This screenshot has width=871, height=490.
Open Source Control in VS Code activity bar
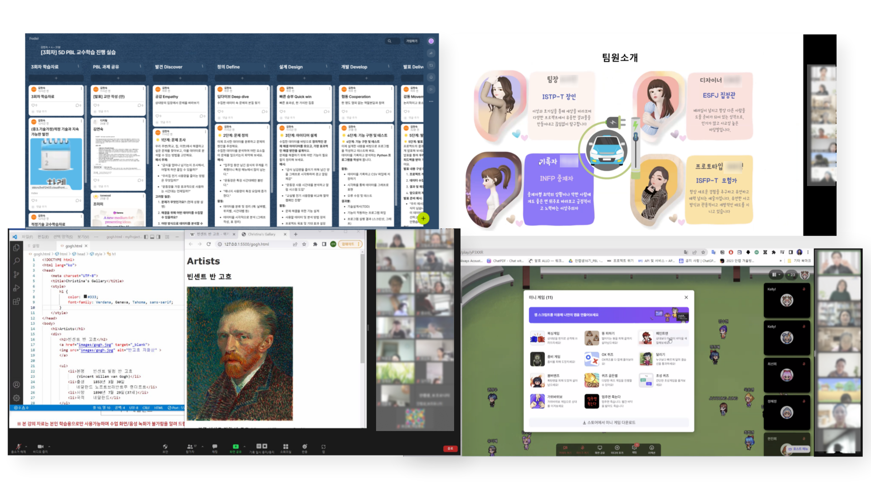pos(16,274)
